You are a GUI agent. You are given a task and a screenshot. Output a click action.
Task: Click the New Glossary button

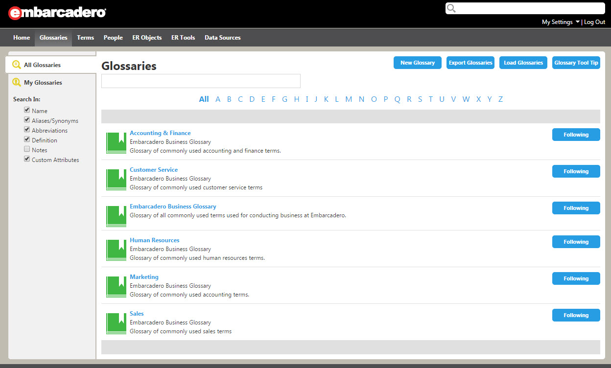pyautogui.click(x=418, y=63)
